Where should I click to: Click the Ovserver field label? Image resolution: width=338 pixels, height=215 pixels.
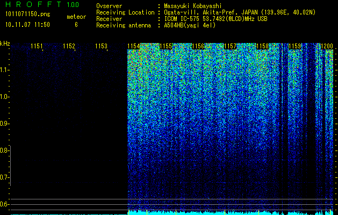(x=109, y=6)
